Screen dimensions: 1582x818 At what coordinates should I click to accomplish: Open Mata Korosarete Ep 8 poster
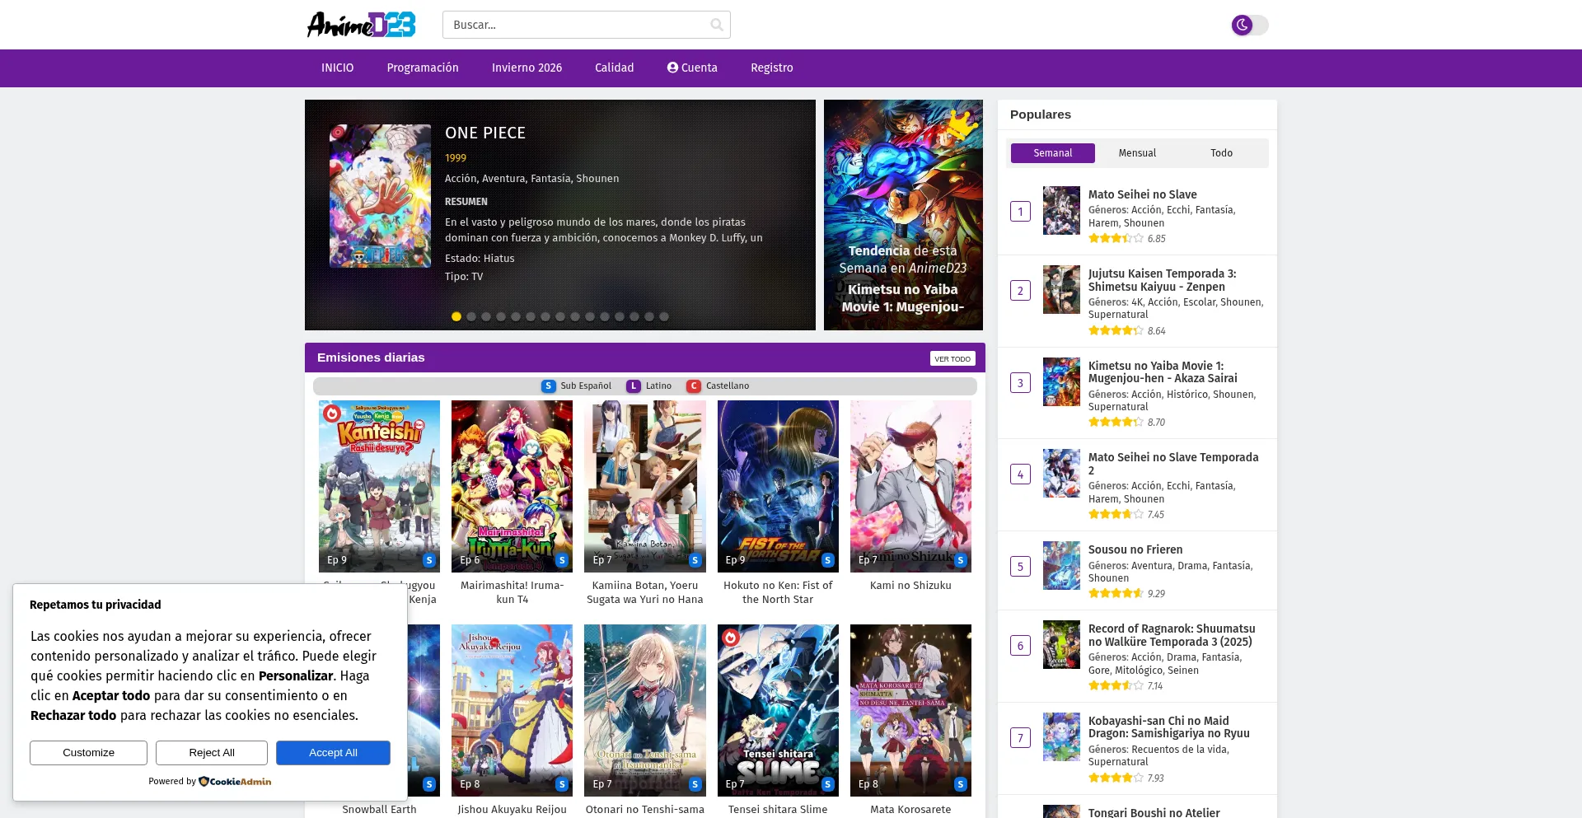pyautogui.click(x=910, y=710)
